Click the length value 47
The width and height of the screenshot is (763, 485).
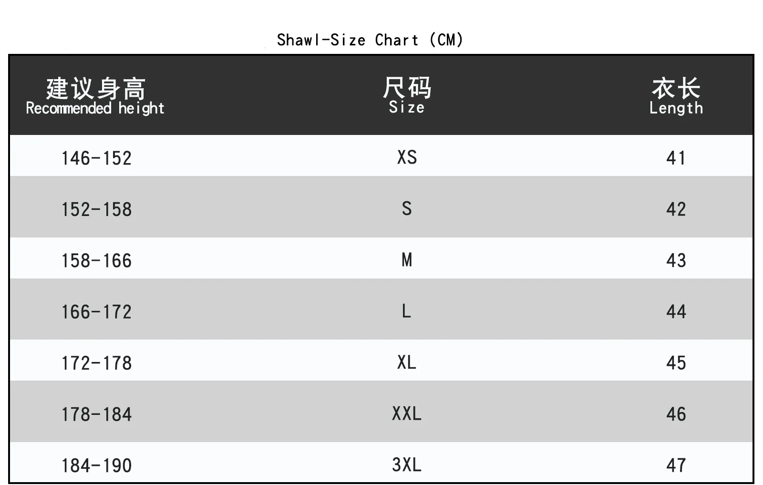click(676, 465)
